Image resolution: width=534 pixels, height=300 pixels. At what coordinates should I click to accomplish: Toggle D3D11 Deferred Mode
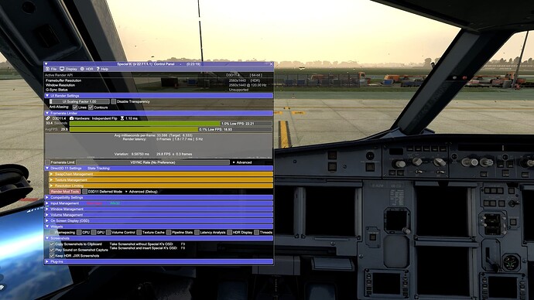click(85, 192)
